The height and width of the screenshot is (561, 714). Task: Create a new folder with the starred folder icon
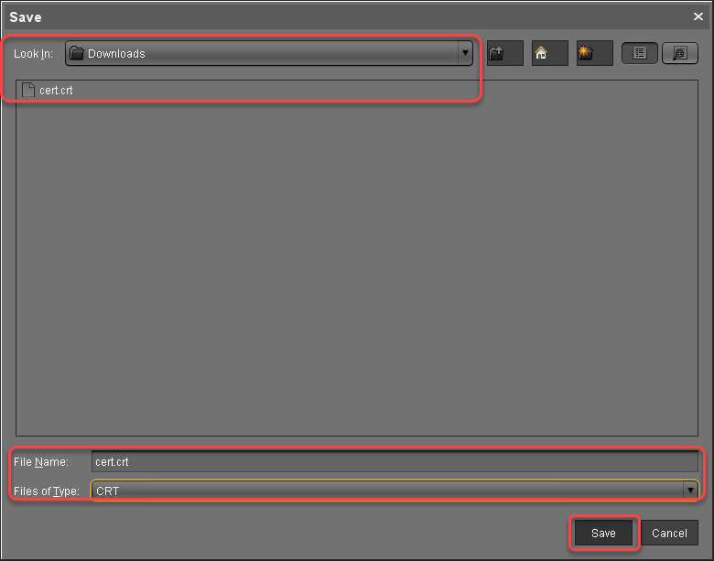click(x=594, y=53)
